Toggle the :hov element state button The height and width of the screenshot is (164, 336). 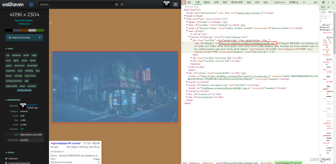[x=330, y=12]
